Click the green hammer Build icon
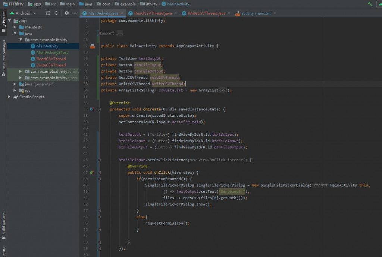The height and width of the screenshot is (257, 382). tap(370, 4)
